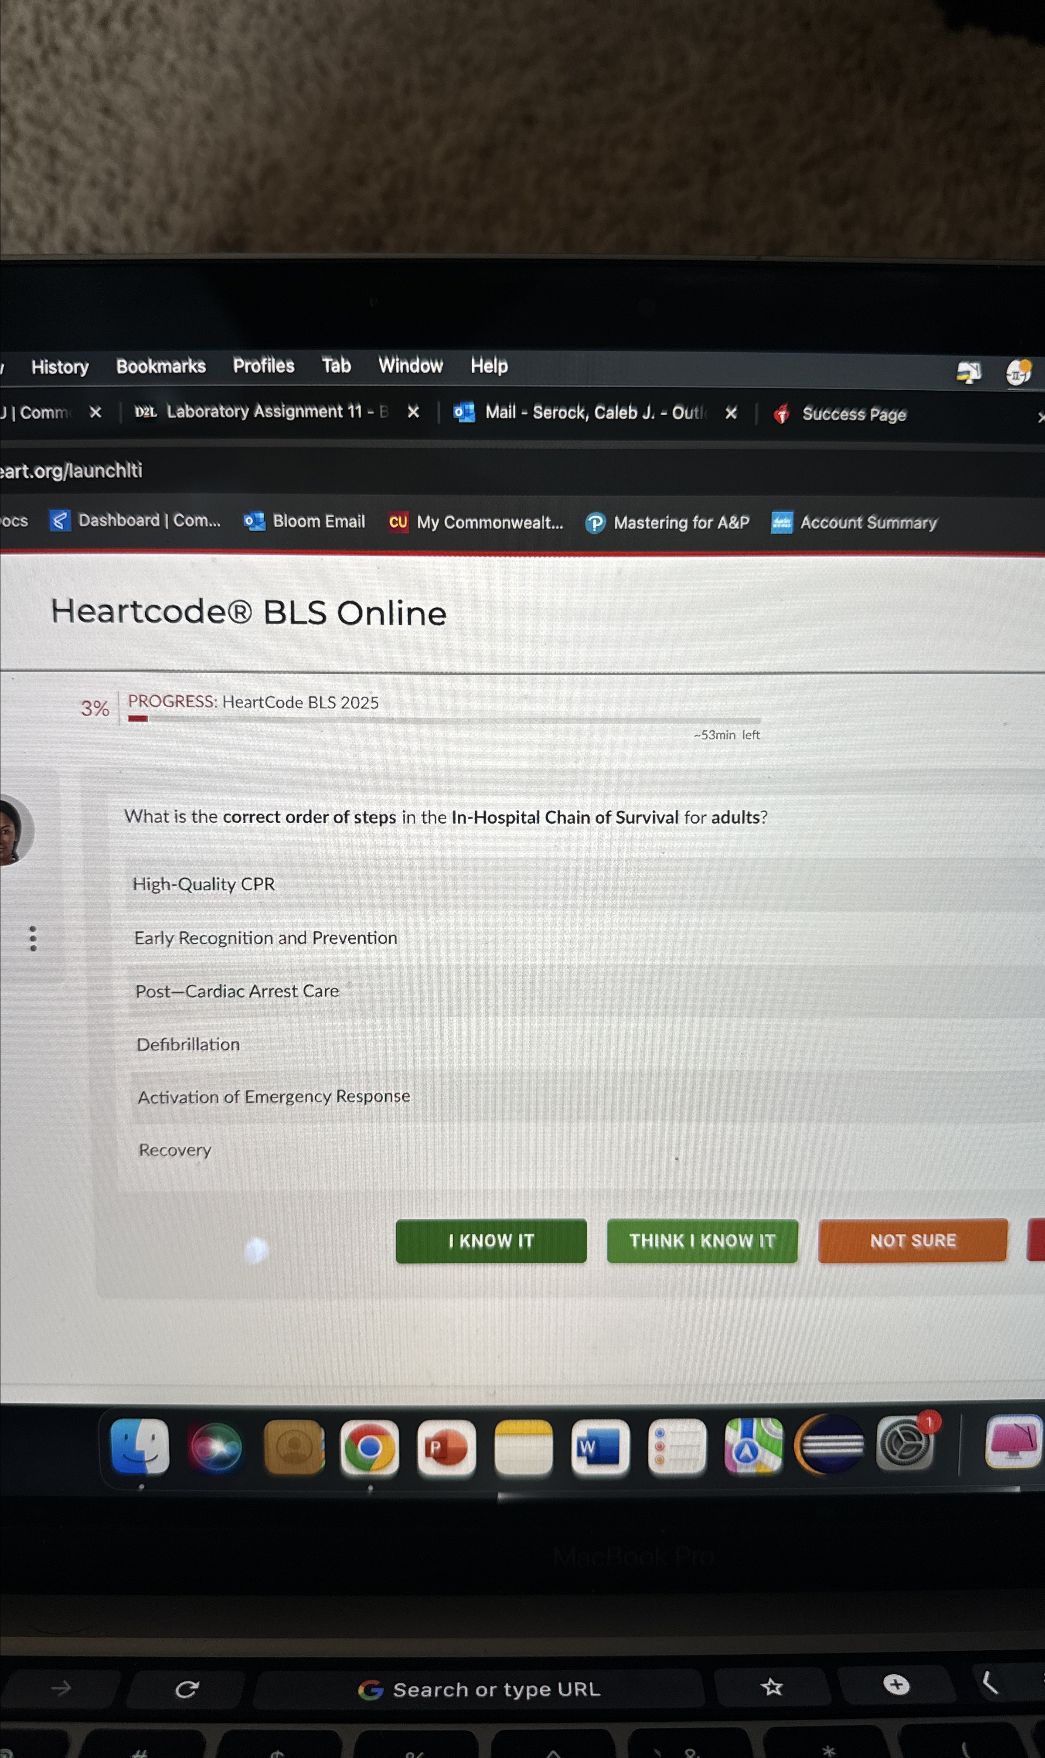
Task: Open Contacts app in the dock
Action: pyautogui.click(x=294, y=1448)
